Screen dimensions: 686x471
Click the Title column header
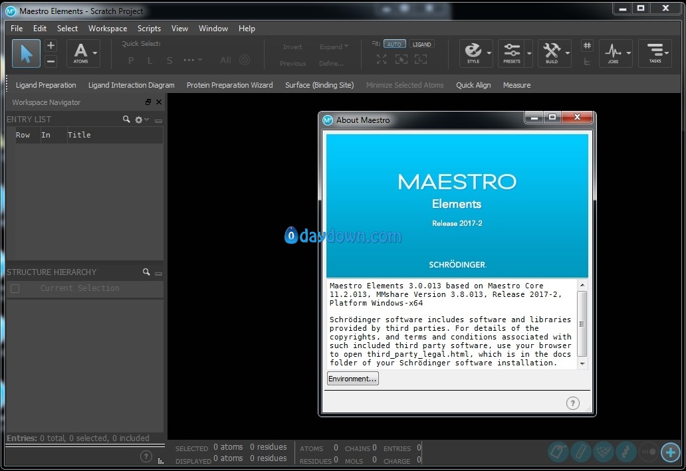pyautogui.click(x=114, y=135)
